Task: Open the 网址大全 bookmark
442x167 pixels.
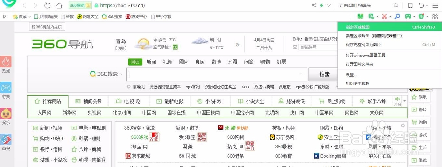Action: (x=88, y=17)
